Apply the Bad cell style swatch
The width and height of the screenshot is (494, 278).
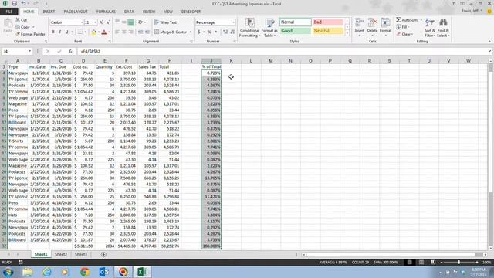pos(328,22)
